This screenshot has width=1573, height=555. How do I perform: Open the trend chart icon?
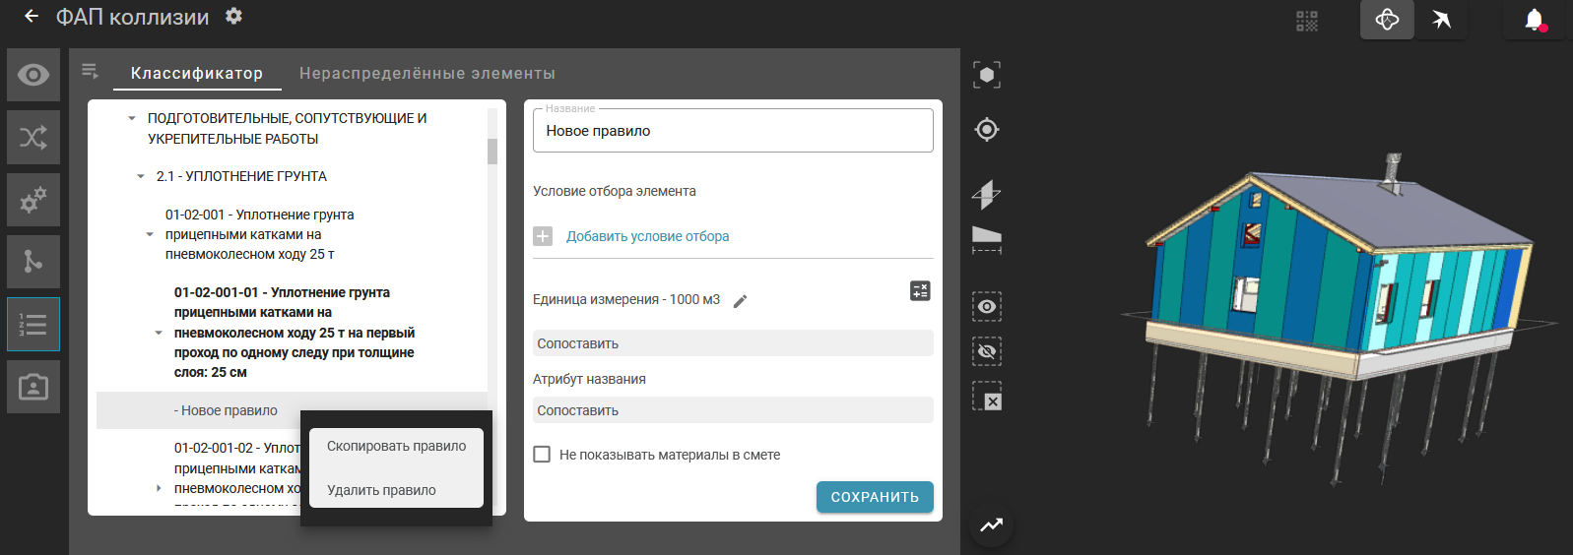click(991, 525)
